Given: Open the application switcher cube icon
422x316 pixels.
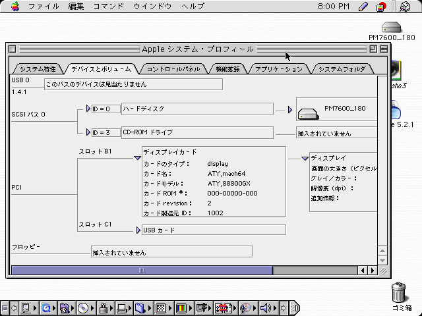Looking at the screenshot, I should 405,7.
